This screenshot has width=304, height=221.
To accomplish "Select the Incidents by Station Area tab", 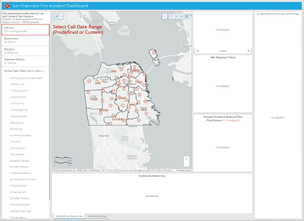I will click(69, 216).
